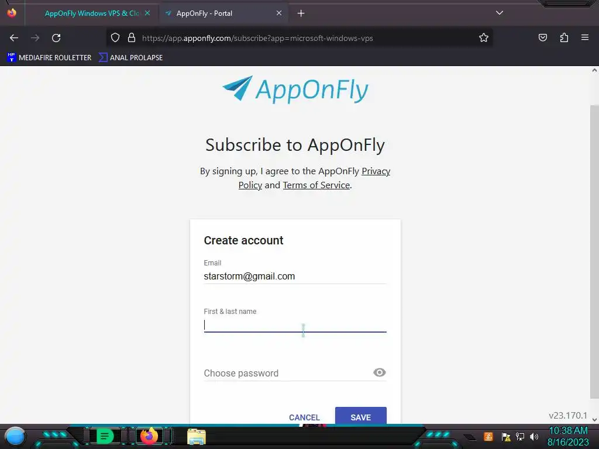Focus the First & last name field
The height and width of the screenshot is (449, 599).
click(295, 324)
